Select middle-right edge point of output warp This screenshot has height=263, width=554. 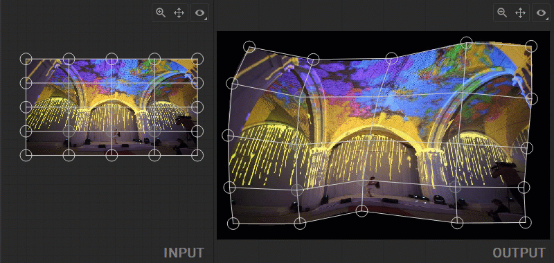coord(527,148)
